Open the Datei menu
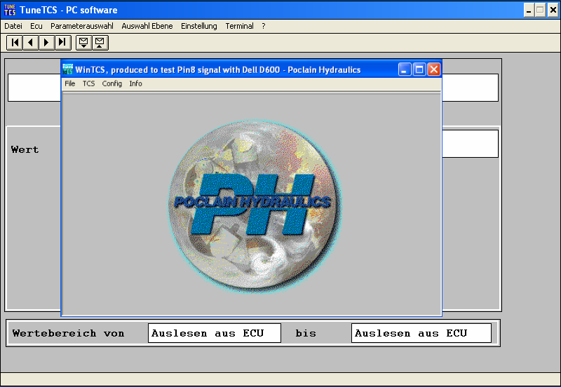Screen dimensions: 561x387 pyautogui.click(x=13, y=26)
